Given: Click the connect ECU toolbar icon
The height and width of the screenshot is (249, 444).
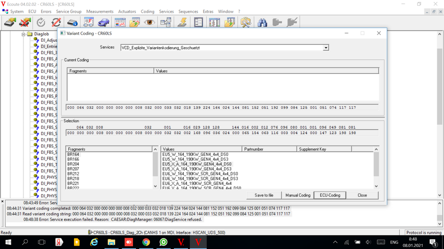Looking at the screenshot, I should tap(10, 22).
